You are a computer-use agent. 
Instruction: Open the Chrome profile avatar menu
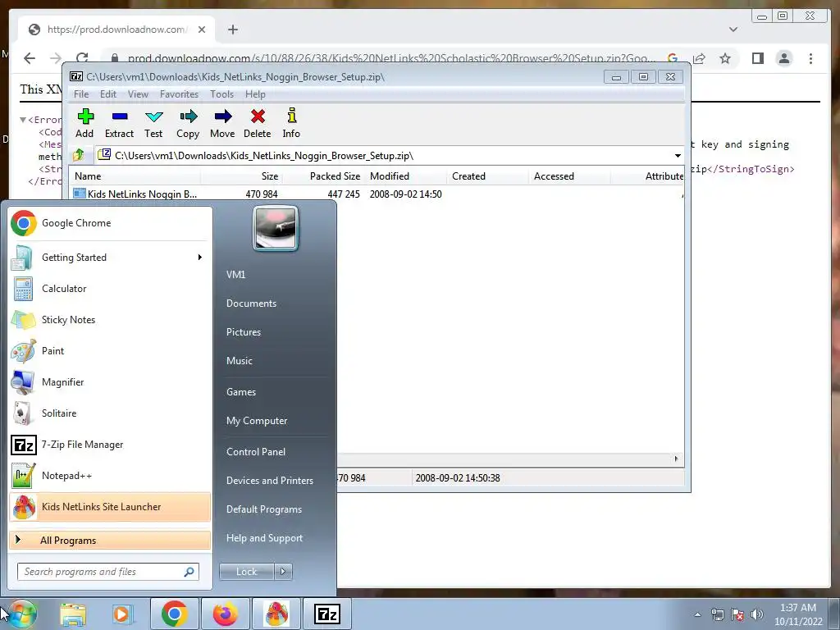[x=783, y=58]
